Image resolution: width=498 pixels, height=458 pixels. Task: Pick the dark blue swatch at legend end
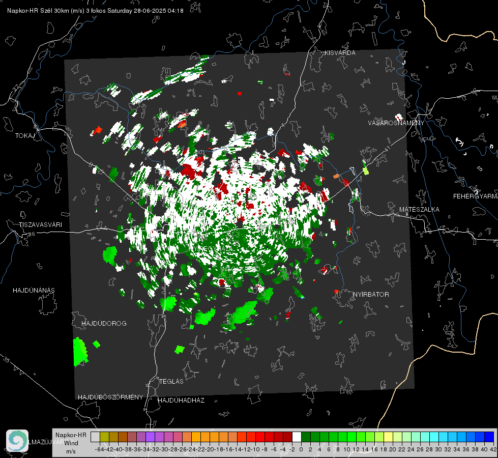[x=489, y=437]
